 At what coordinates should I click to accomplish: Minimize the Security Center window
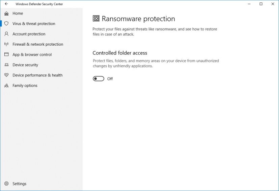tap(249, 4)
